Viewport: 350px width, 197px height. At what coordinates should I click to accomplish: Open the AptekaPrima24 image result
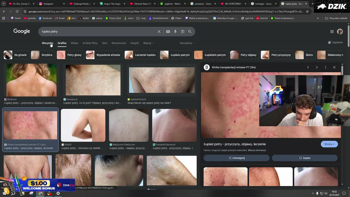162,80
